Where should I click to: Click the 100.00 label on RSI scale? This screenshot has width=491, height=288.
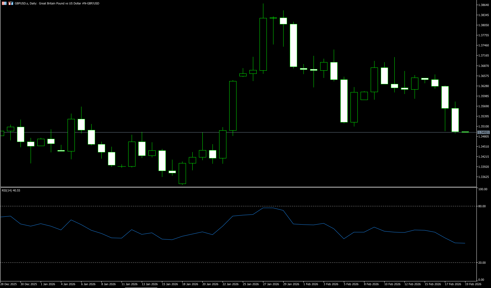[483, 189]
